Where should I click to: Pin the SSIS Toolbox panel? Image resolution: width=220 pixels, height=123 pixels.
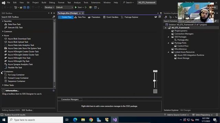[51, 13]
